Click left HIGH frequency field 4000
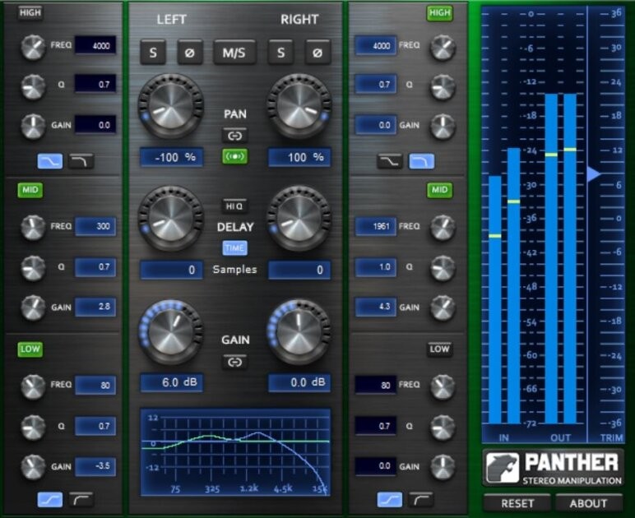The width and height of the screenshot is (635, 518). tap(95, 45)
